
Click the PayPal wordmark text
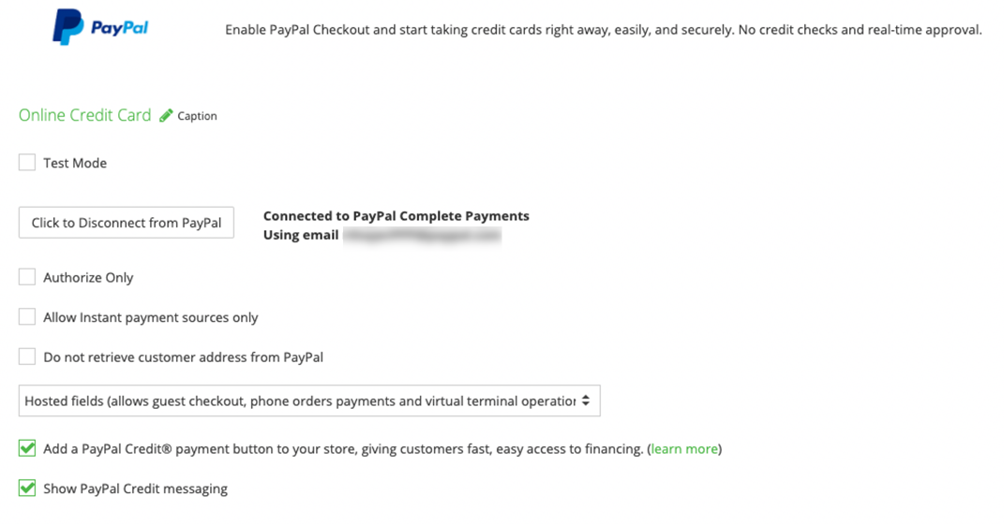click(x=119, y=27)
